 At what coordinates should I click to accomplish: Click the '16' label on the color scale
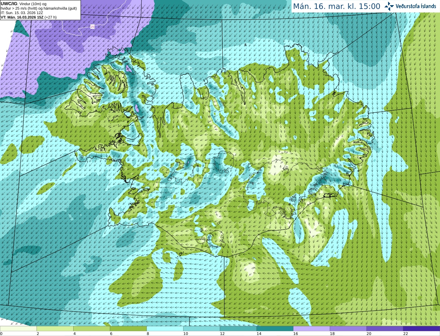[296, 334]
